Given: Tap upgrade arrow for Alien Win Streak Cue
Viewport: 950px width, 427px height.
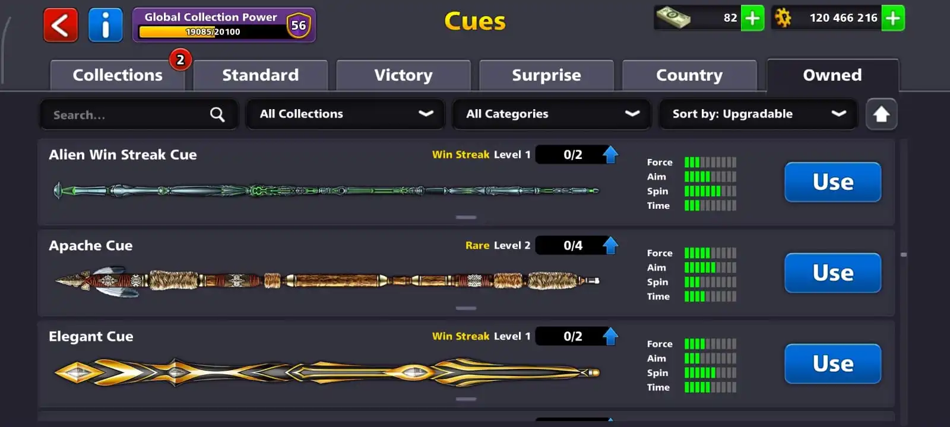Looking at the screenshot, I should click(610, 155).
